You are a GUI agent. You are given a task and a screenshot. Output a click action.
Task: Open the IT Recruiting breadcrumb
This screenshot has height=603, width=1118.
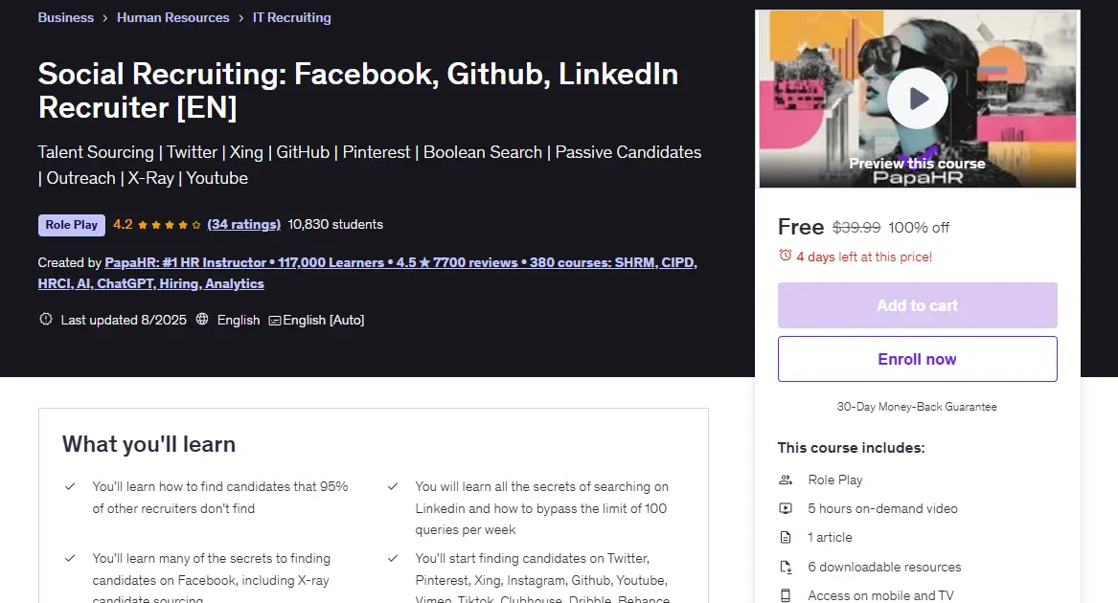(291, 17)
